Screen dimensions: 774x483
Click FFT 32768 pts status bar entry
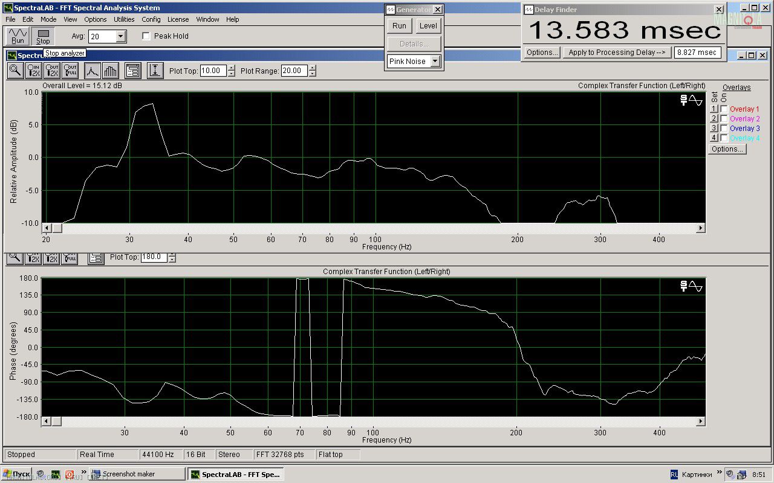point(284,455)
